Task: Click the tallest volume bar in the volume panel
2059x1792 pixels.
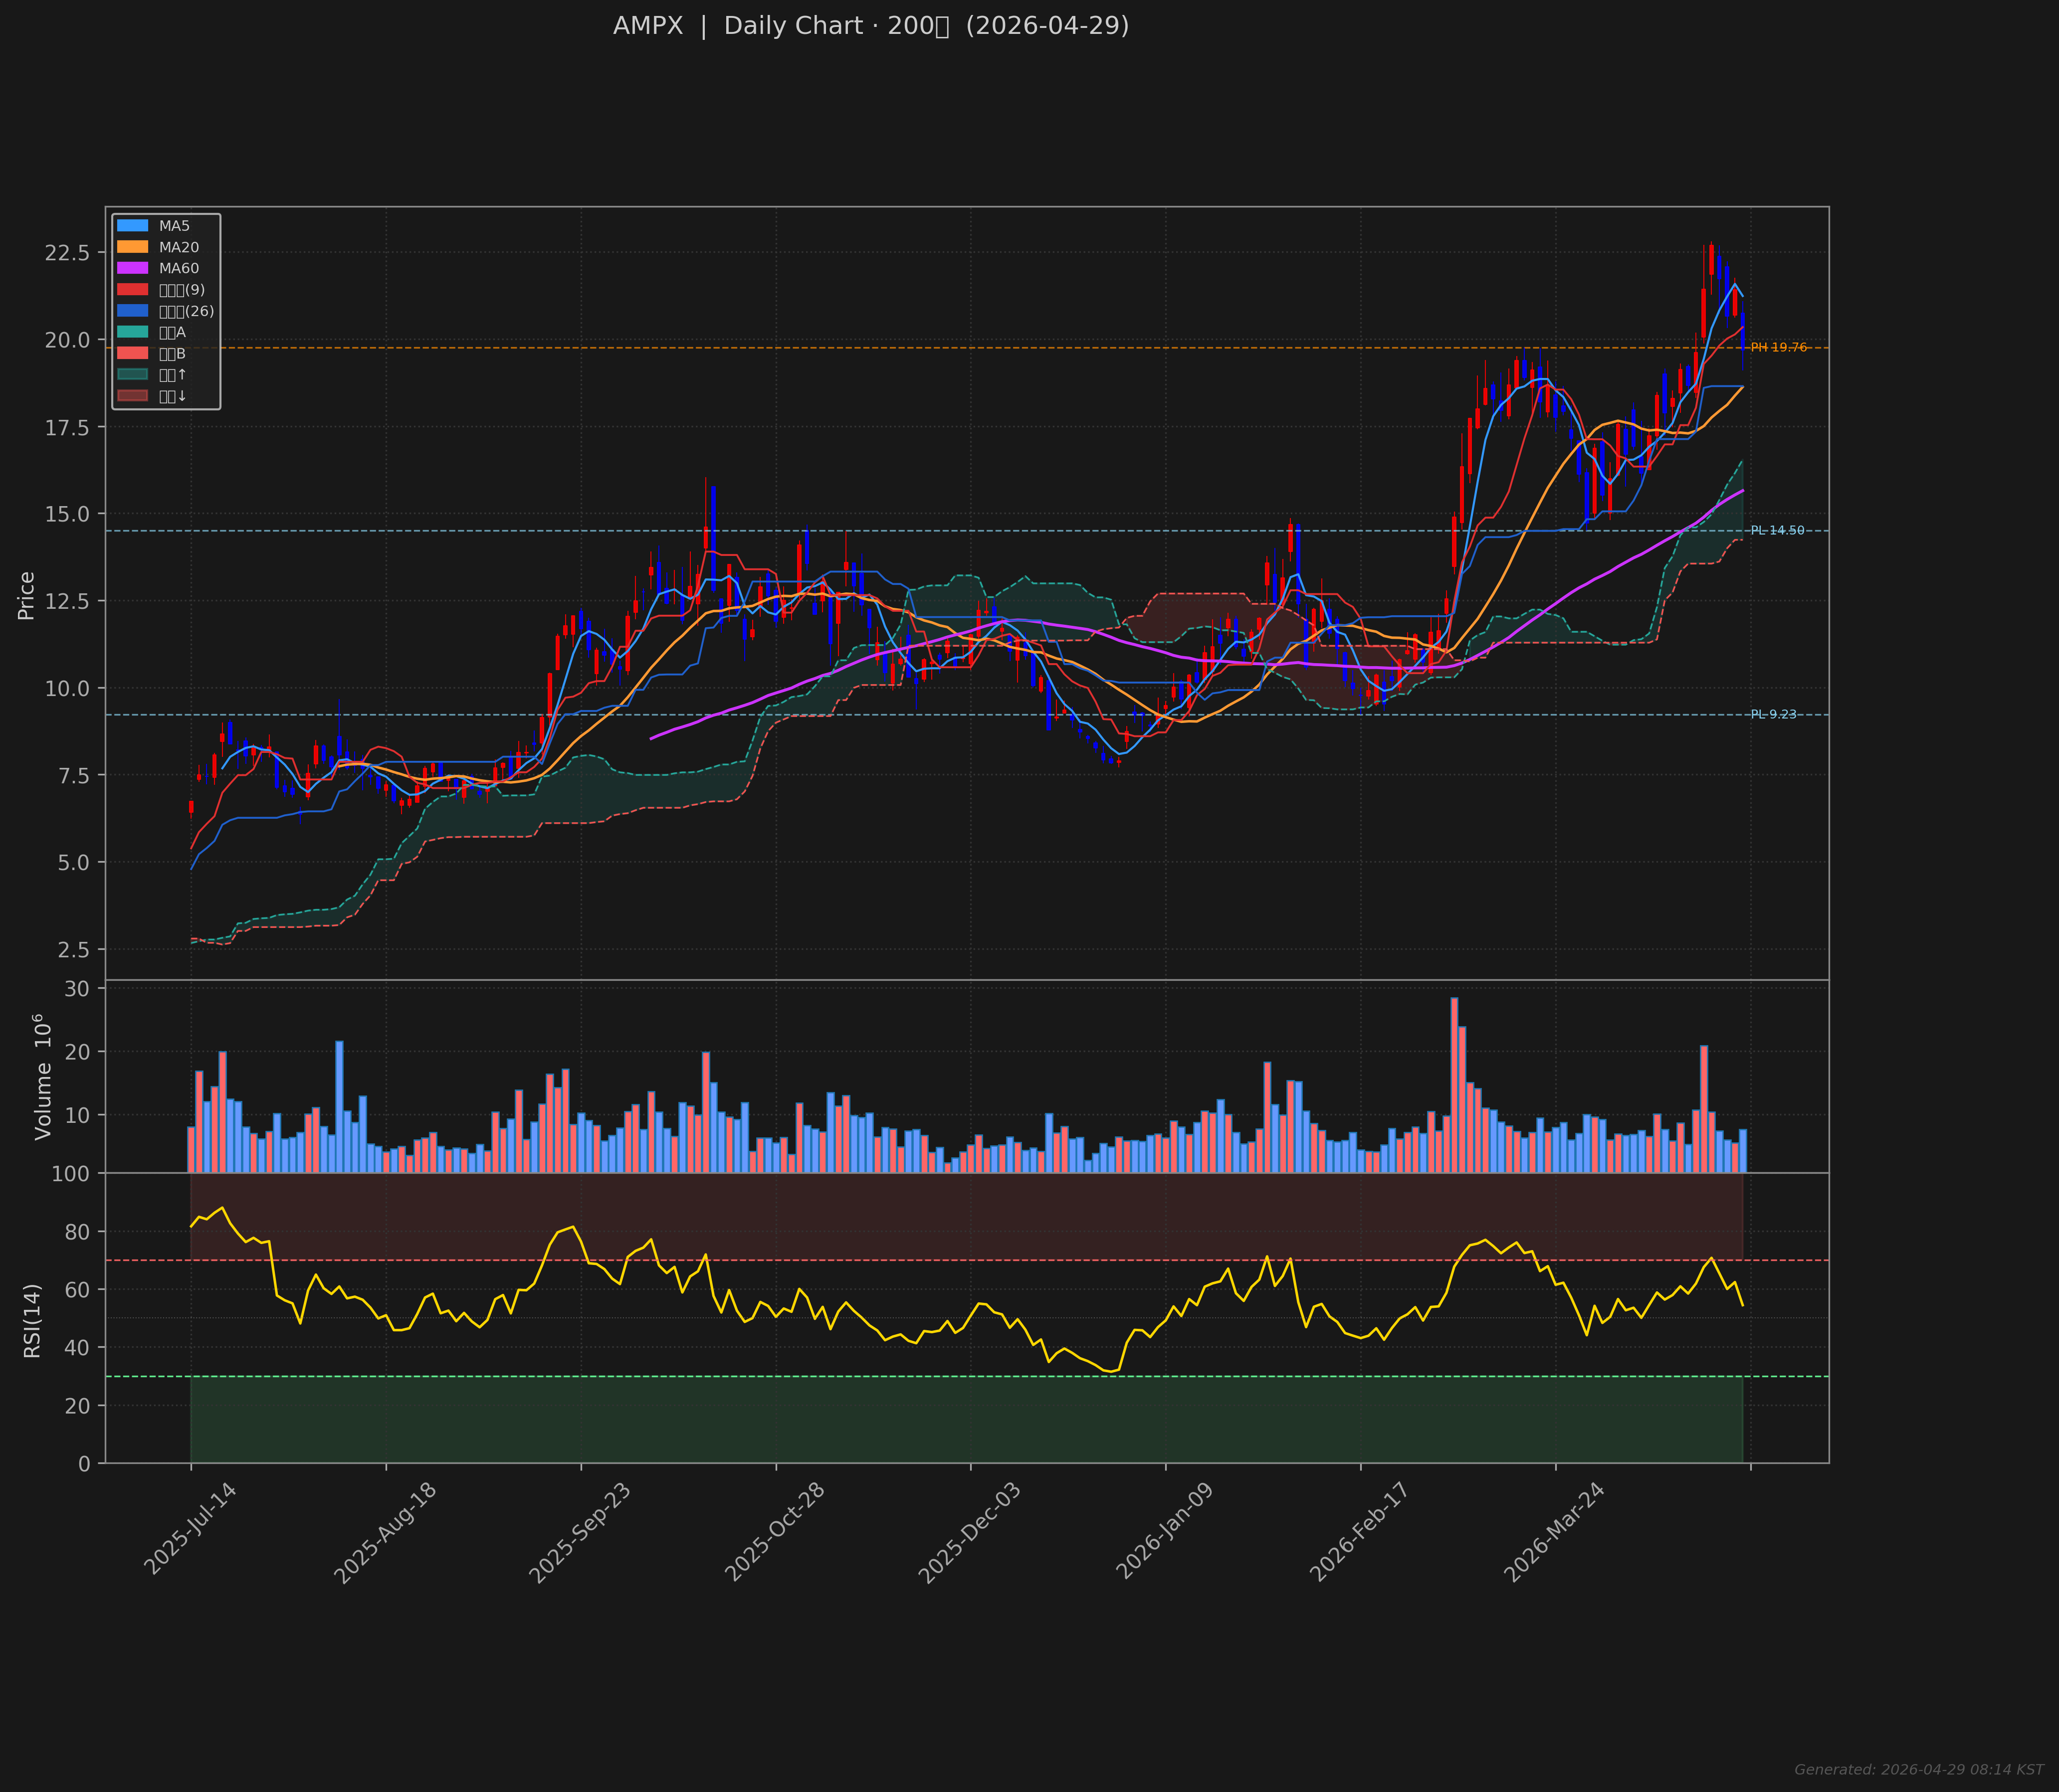Action: [1453, 1085]
